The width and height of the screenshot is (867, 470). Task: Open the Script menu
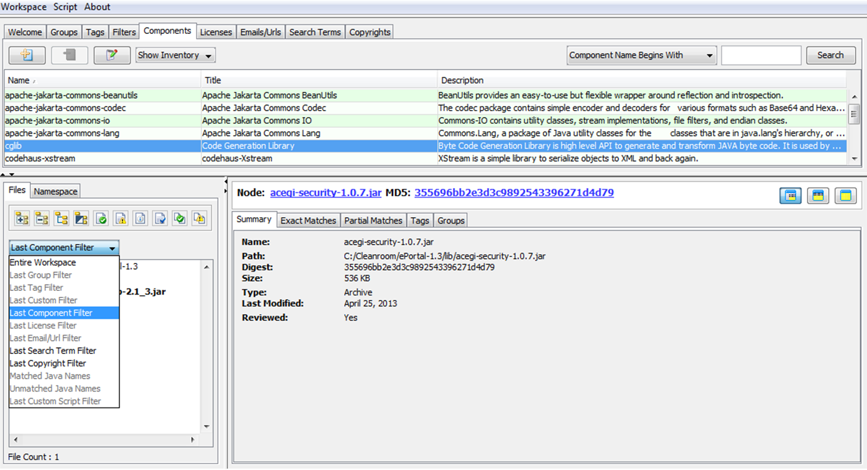pos(65,7)
